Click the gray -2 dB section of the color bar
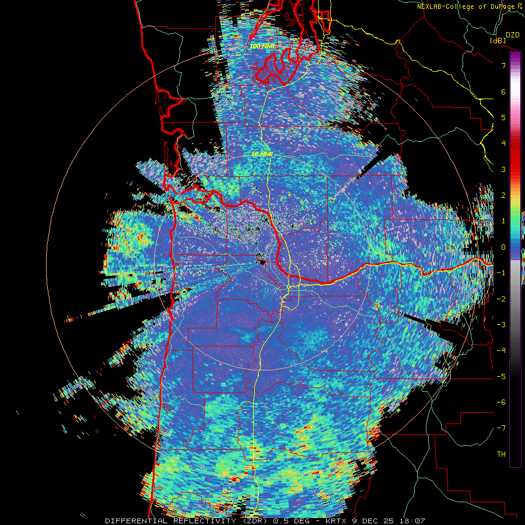 coord(515,299)
